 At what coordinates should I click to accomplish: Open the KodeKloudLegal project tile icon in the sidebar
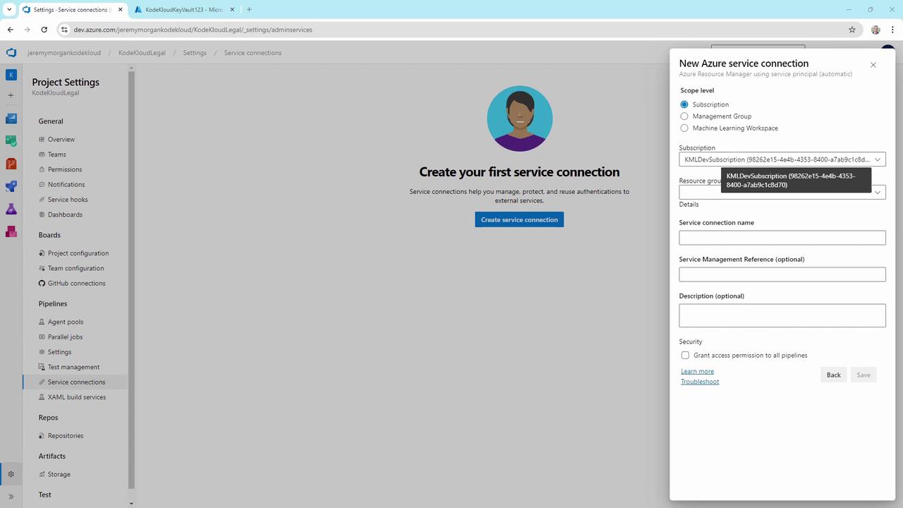click(x=11, y=75)
